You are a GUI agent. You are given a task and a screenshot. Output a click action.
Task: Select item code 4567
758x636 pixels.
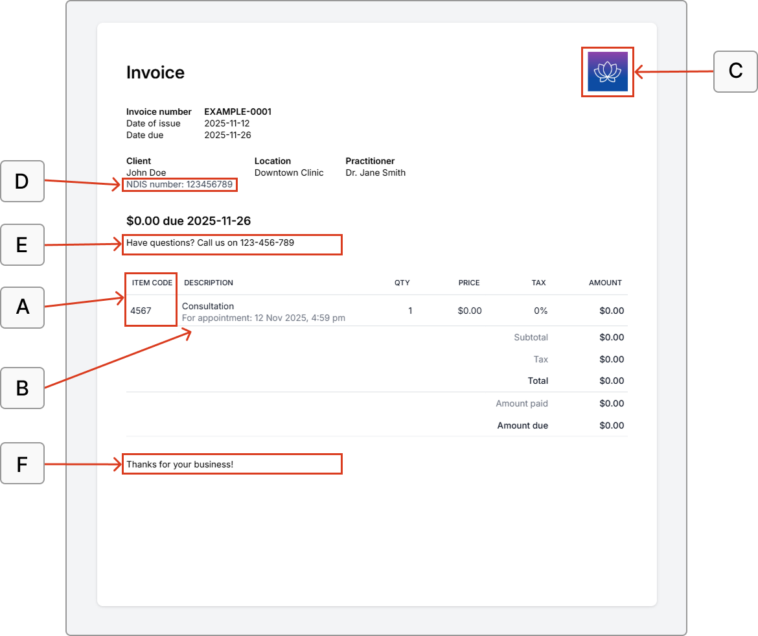pos(141,311)
